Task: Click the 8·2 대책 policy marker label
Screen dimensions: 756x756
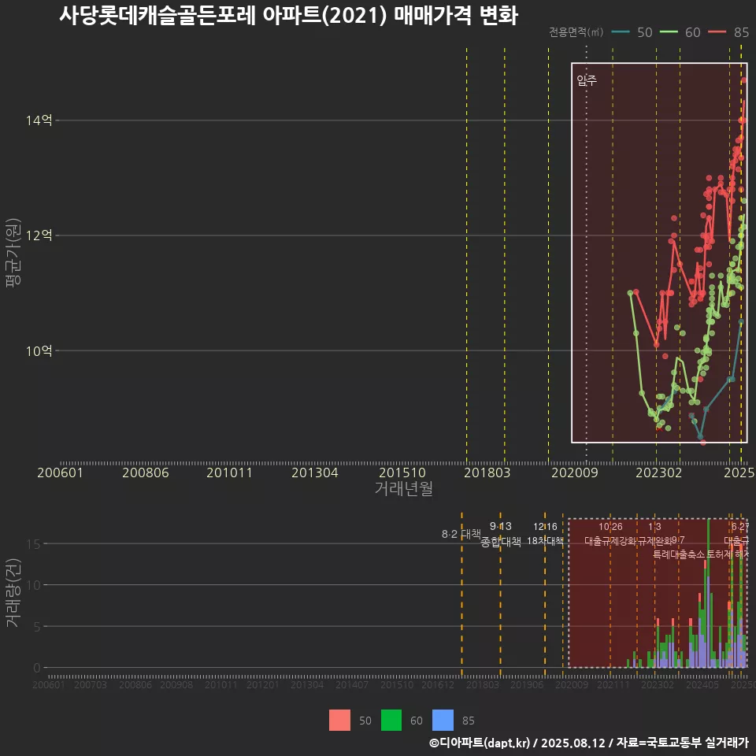Action: [461, 534]
